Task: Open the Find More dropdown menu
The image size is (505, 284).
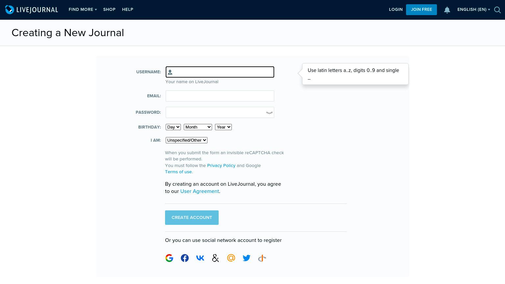Action: coord(83,10)
